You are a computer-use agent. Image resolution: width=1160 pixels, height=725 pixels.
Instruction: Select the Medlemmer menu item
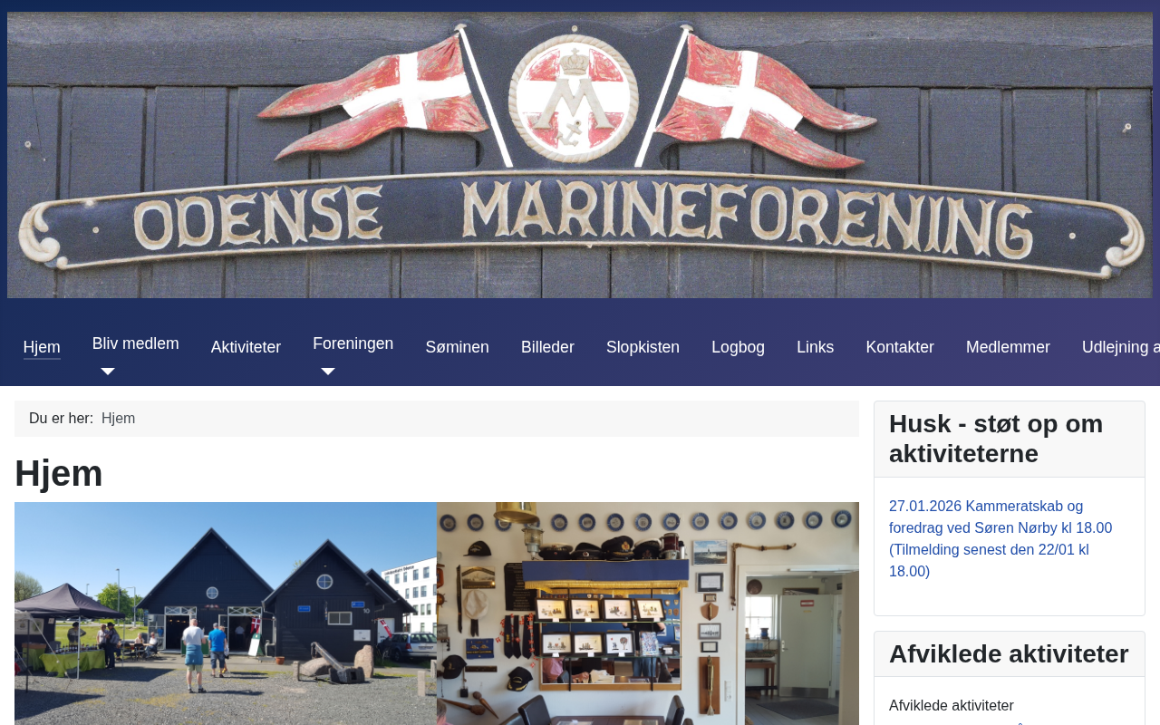[x=1008, y=347]
